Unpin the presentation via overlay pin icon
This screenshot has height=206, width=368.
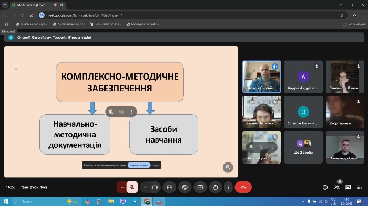point(110,112)
